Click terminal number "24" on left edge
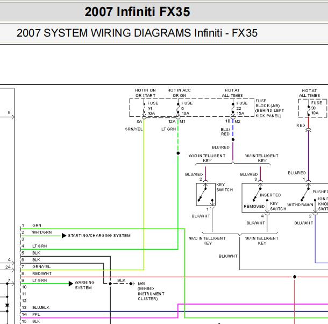 8,267
